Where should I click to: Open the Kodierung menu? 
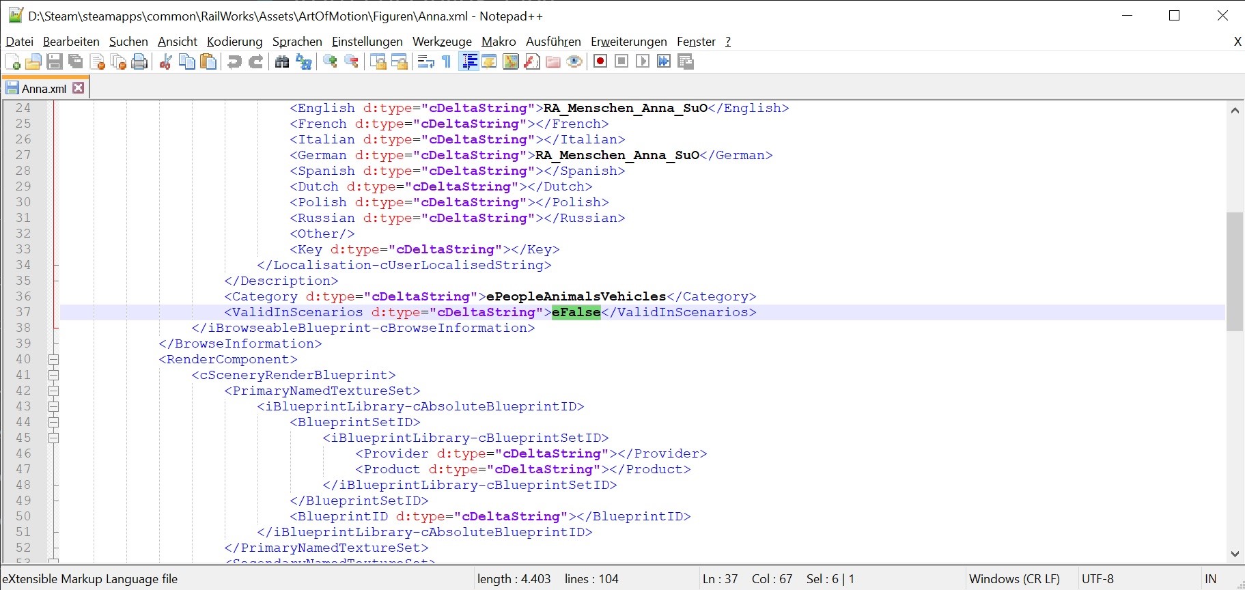click(234, 42)
